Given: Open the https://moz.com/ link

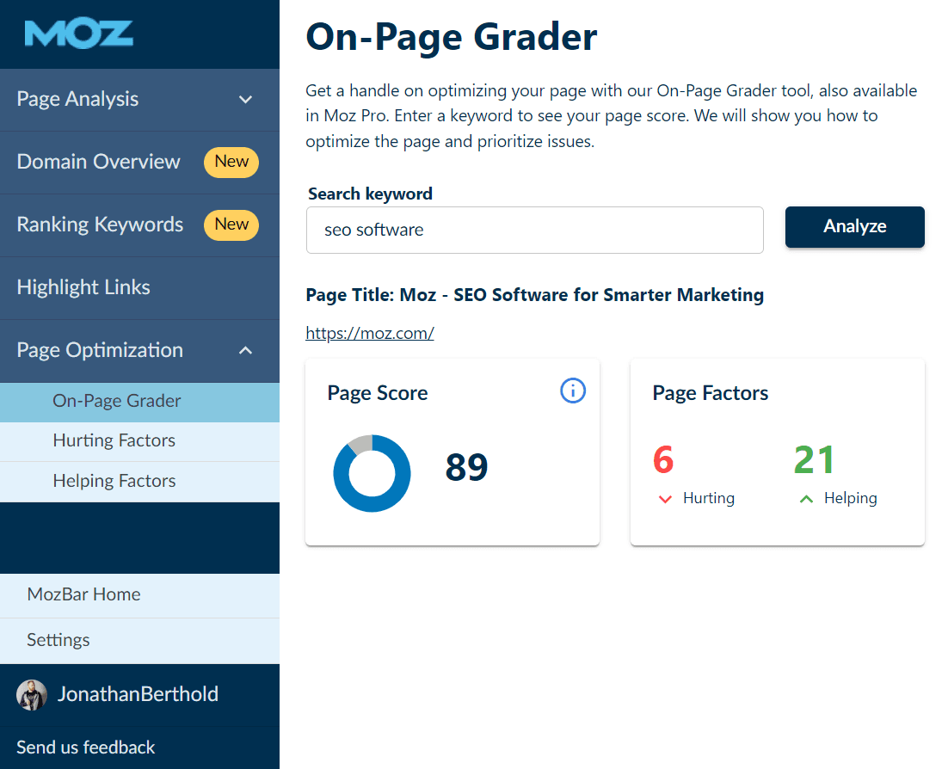Looking at the screenshot, I should click(x=370, y=334).
